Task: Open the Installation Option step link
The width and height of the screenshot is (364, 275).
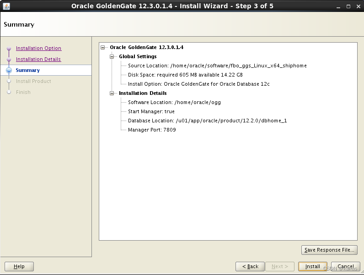Action: [x=38, y=48]
